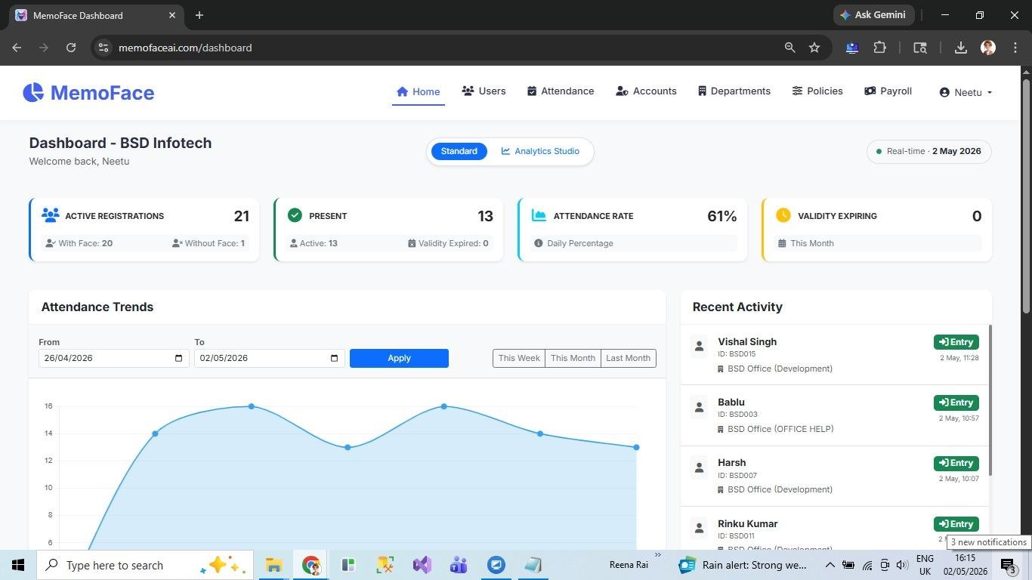The image size is (1032, 580).
Task: Click the Ask Gemini button
Action: click(874, 15)
